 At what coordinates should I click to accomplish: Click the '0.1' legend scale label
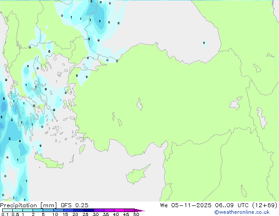pos(5,214)
